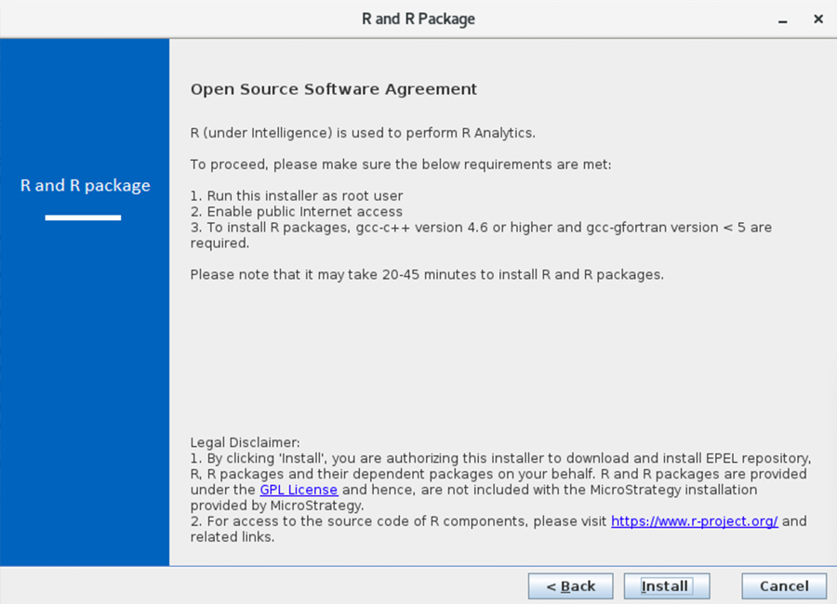Click the 'Open Source Software Agreement' heading
The image size is (837, 604).
333,89
